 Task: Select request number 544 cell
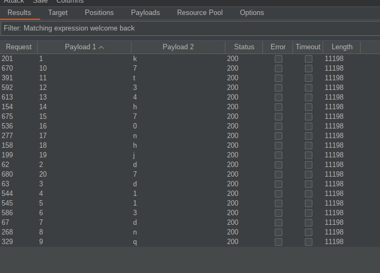[8, 193]
